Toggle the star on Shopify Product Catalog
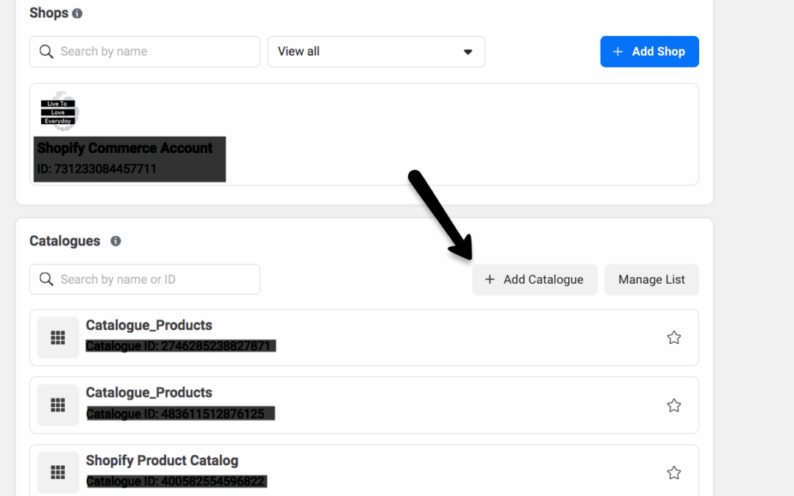 pyautogui.click(x=673, y=472)
